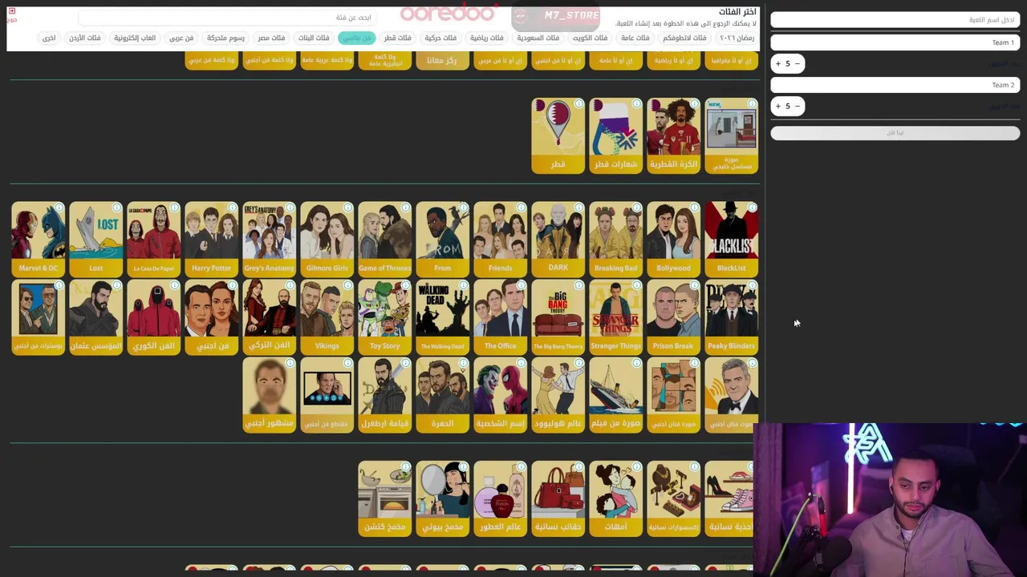The image size is (1027, 577).
Task: Switch to the فئات قطر category tab
Action: point(397,38)
